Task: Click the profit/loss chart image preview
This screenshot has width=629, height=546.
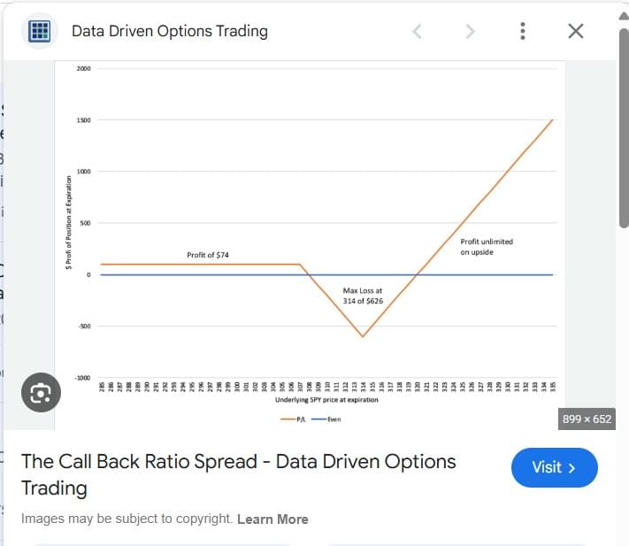Action: point(310,245)
